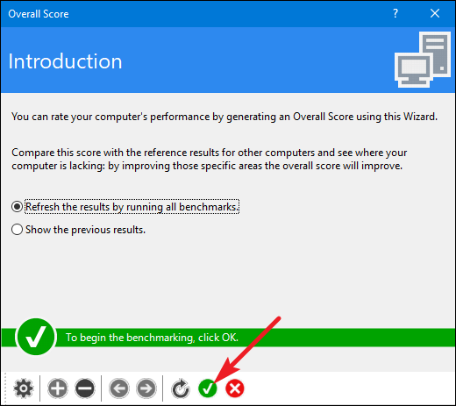Viewport: 456px width, 406px height.
Task: Open the options gear in bottom toolbar
Action: tap(24, 388)
